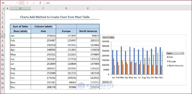The height and width of the screenshot is (94, 192).
Task: Select the Jan cell in Row Labels
Action: click(x=20, y=36)
